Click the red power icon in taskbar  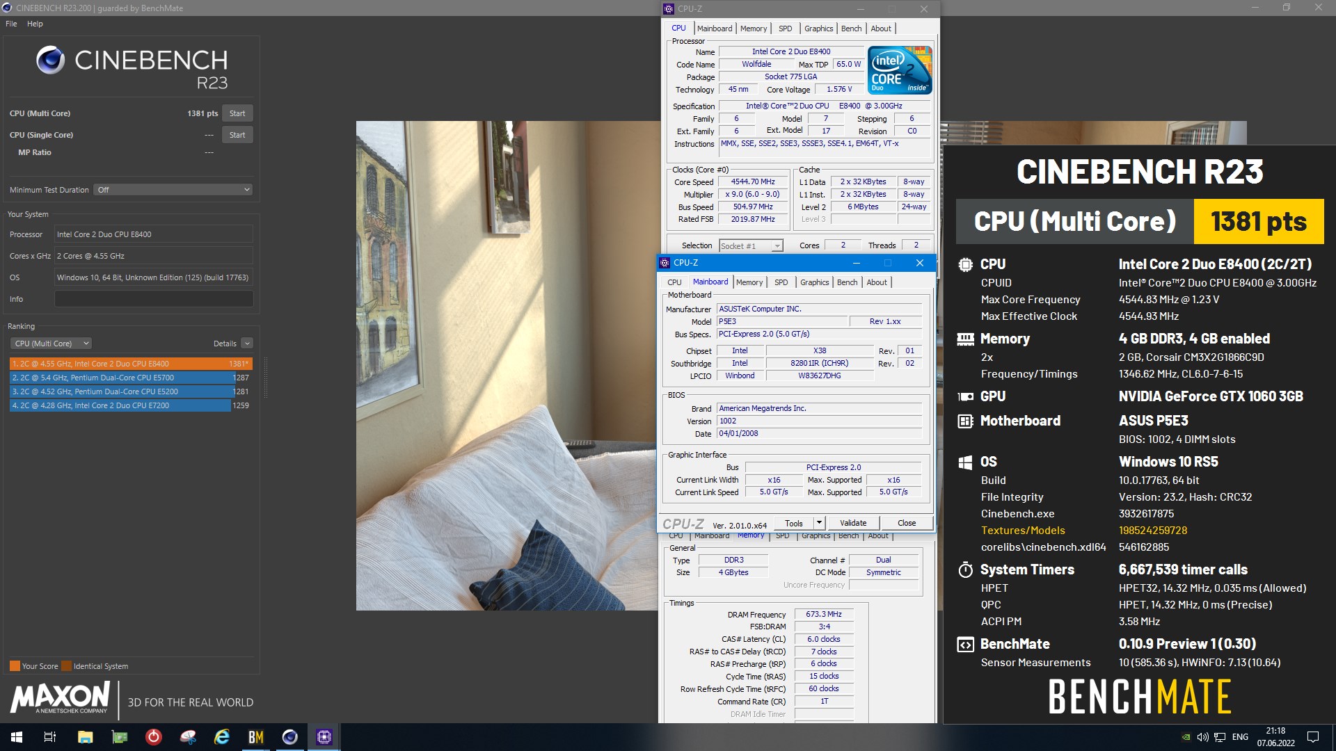click(154, 737)
